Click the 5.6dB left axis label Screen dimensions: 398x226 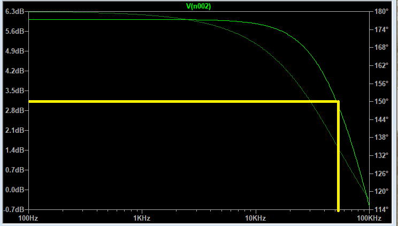[15, 31]
